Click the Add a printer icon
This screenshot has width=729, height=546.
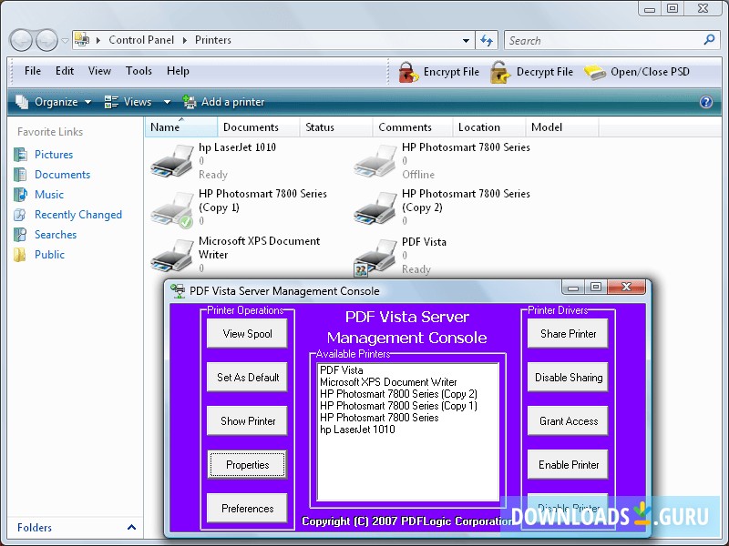point(190,102)
